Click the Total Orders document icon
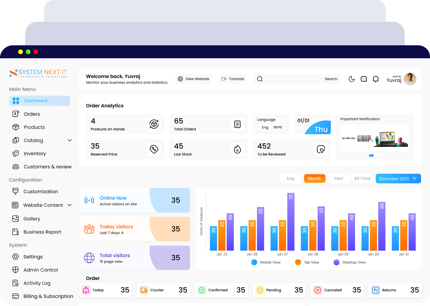 click(x=237, y=124)
